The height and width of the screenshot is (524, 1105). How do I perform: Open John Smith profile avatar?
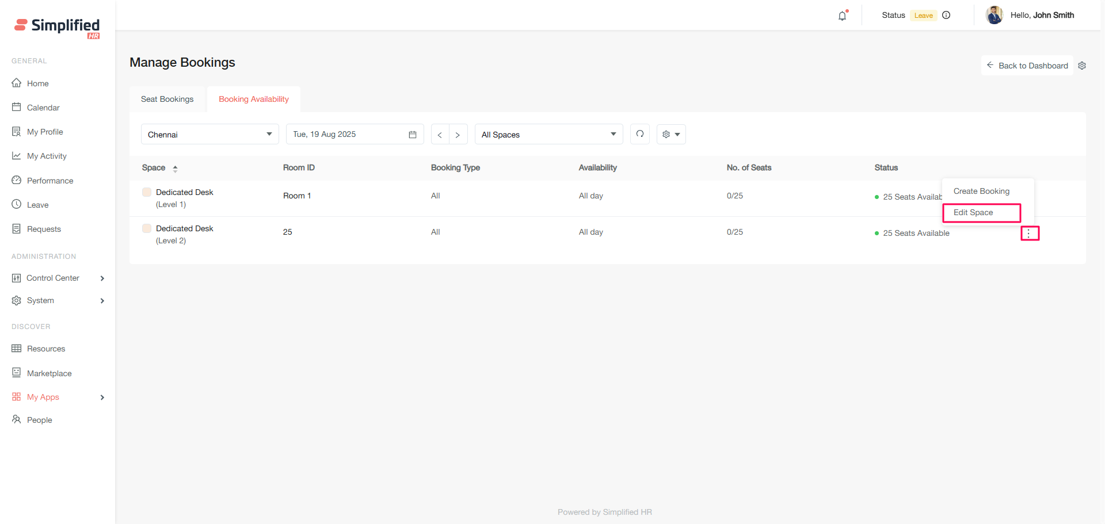[x=994, y=16]
